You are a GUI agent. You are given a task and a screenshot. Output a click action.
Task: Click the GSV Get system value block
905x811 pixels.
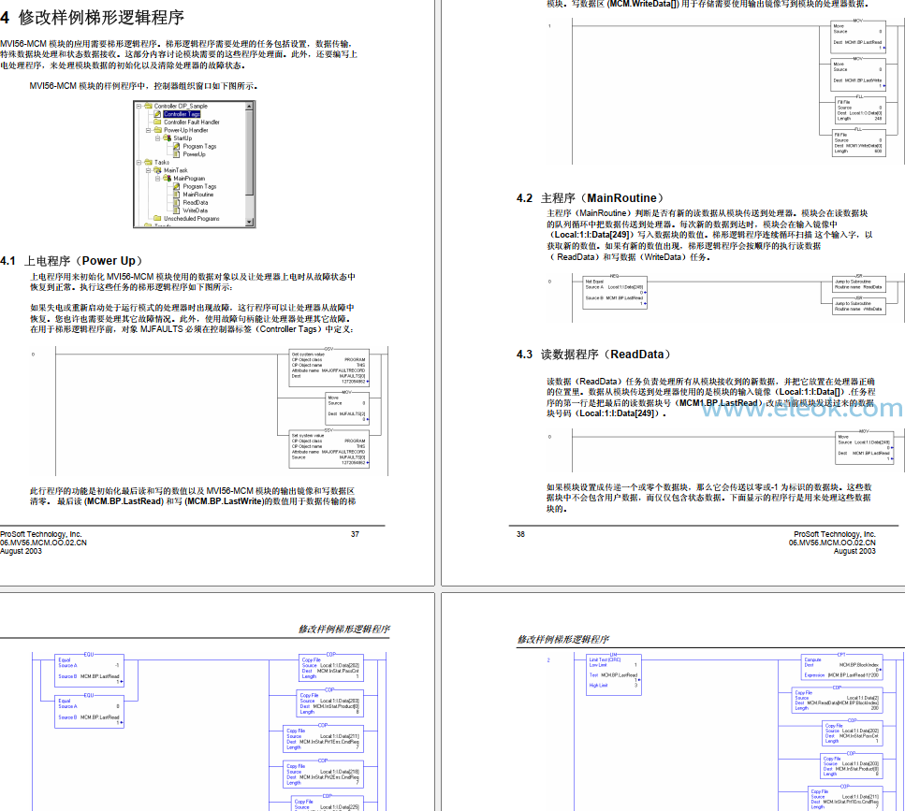(329, 368)
